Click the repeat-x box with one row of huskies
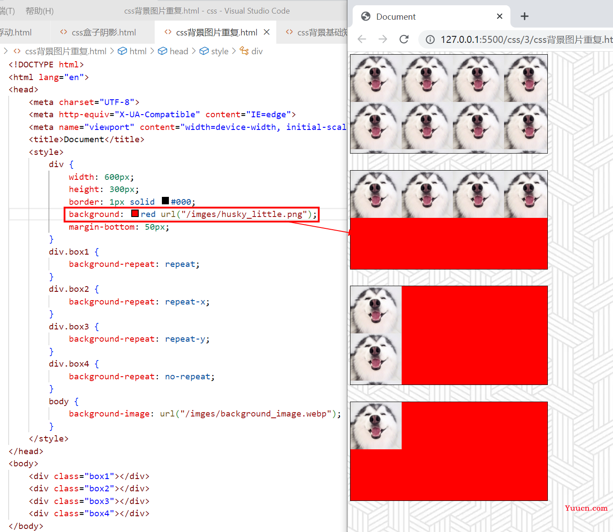This screenshot has height=532, width=613. coord(449,220)
